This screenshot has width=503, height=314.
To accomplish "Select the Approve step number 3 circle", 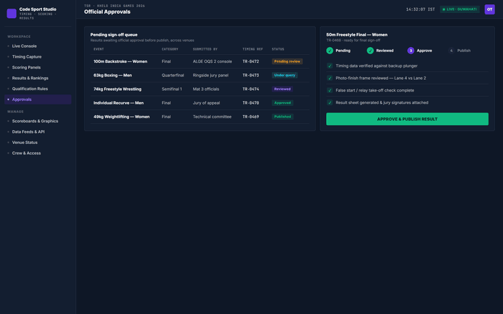I will tap(411, 50).
